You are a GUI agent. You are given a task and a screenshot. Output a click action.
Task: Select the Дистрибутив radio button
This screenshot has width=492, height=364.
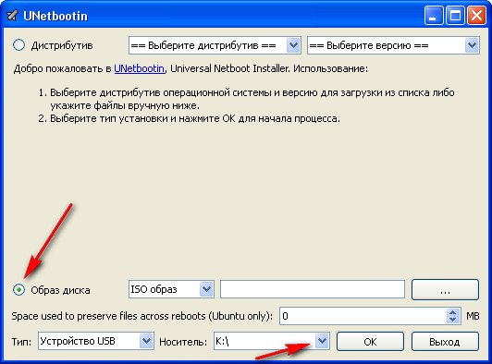pyautogui.click(x=18, y=45)
